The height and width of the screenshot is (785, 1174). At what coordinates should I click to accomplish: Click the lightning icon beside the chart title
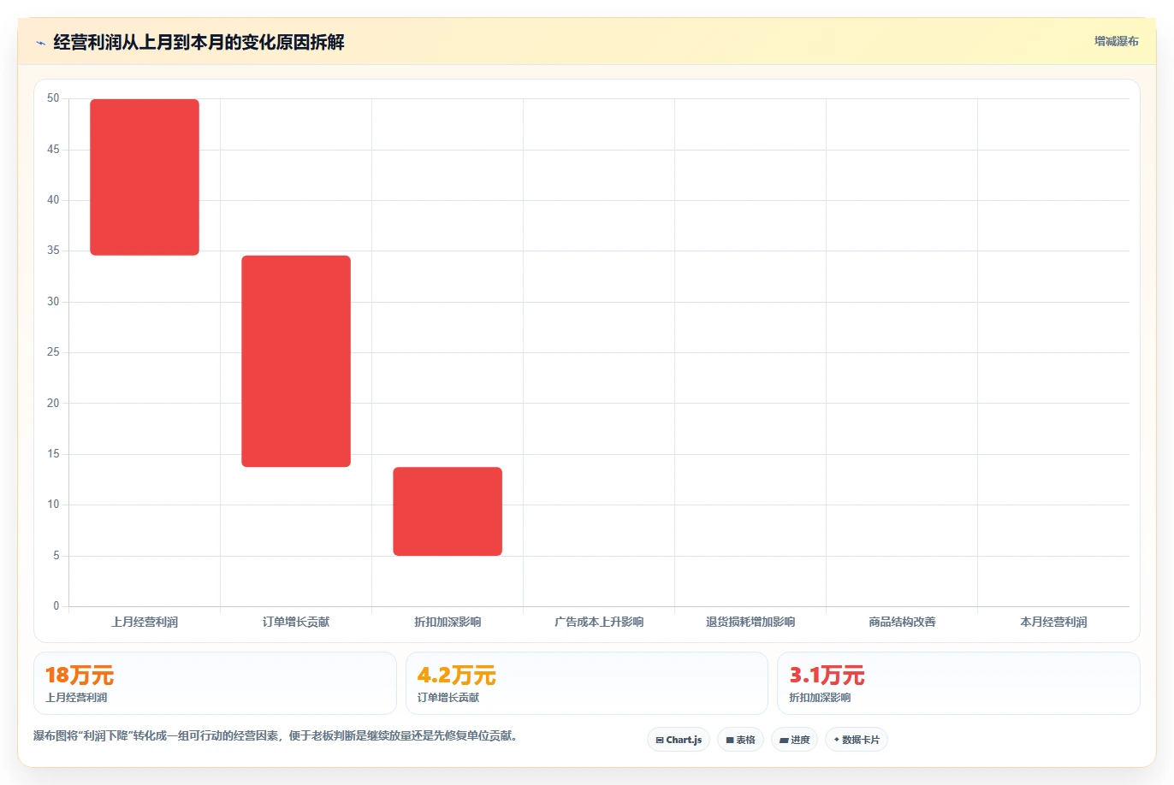pos(40,43)
